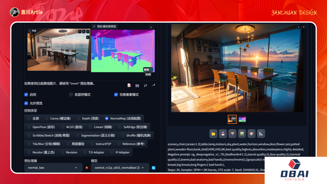Click the eraser icon on the input image

point(84,32)
